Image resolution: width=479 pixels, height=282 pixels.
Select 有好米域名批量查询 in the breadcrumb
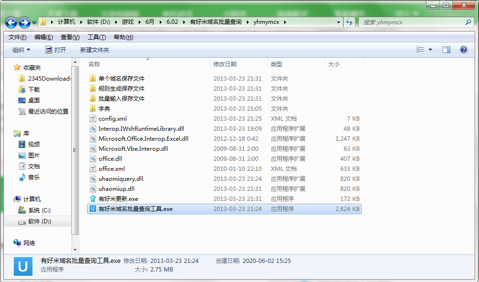216,22
